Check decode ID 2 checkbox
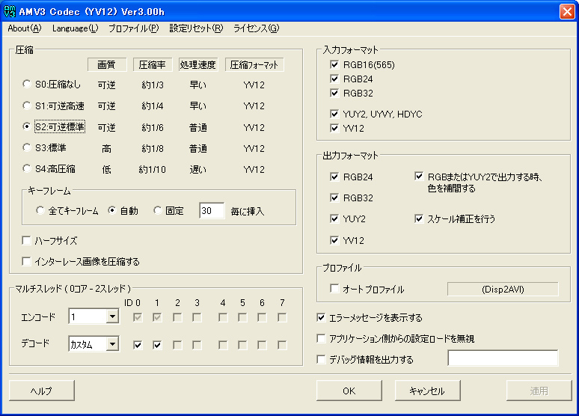The image size is (579, 416). tap(177, 345)
